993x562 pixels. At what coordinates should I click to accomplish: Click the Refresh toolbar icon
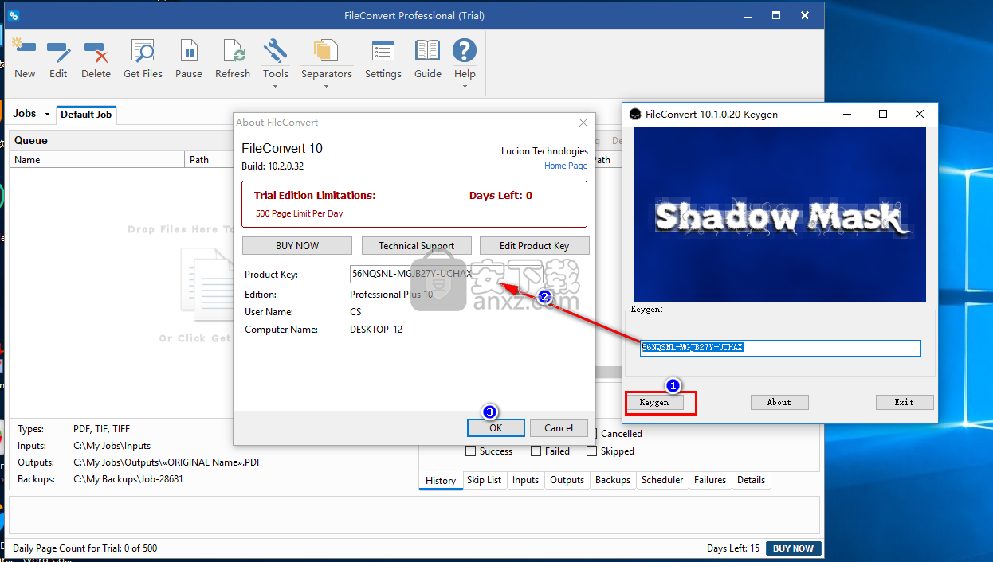233,52
